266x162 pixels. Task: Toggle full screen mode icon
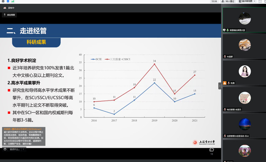(x=260, y=1)
